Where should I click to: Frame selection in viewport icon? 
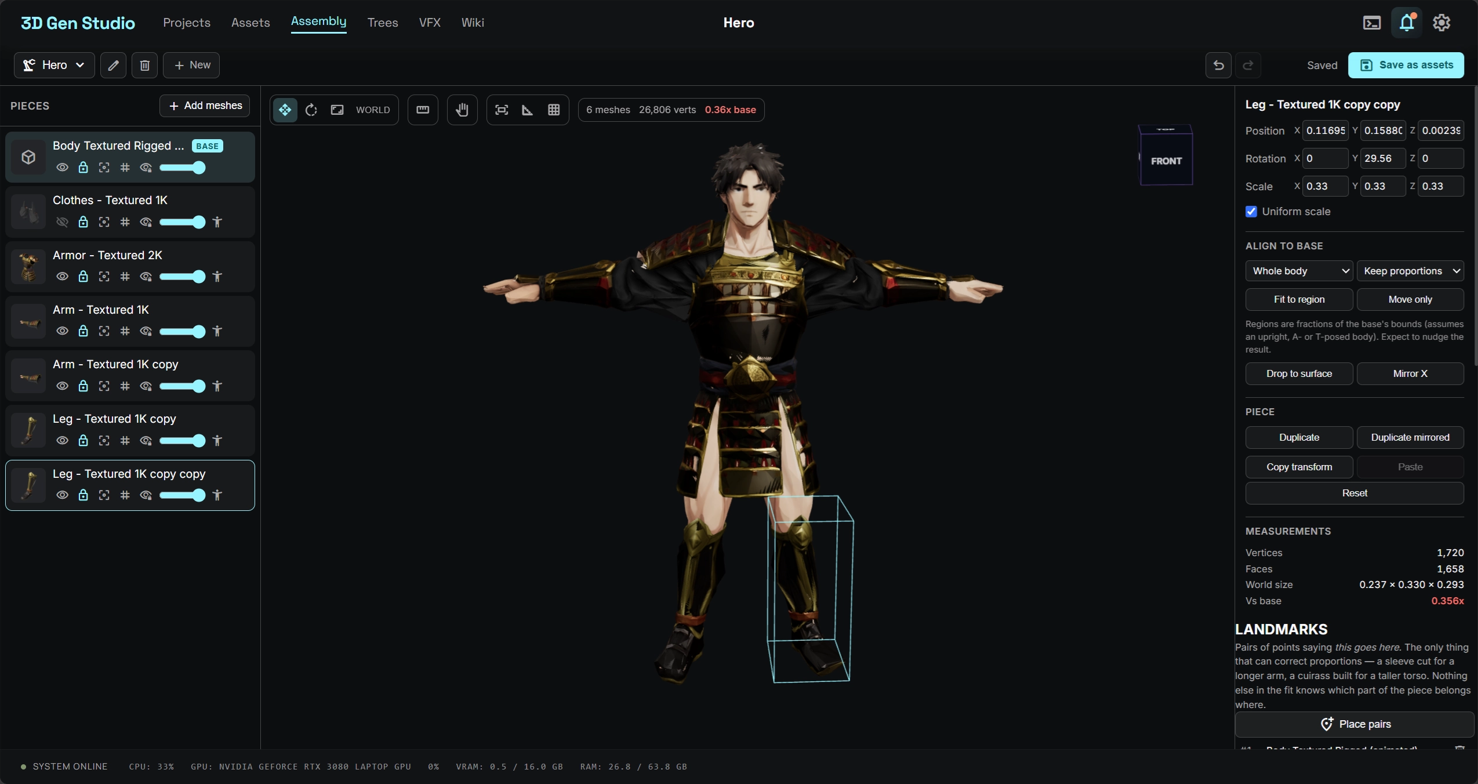(x=502, y=110)
